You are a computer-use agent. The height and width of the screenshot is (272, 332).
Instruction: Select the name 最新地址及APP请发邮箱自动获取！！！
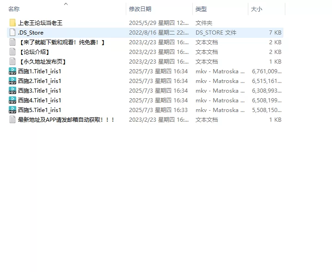pyautogui.click(x=66, y=120)
